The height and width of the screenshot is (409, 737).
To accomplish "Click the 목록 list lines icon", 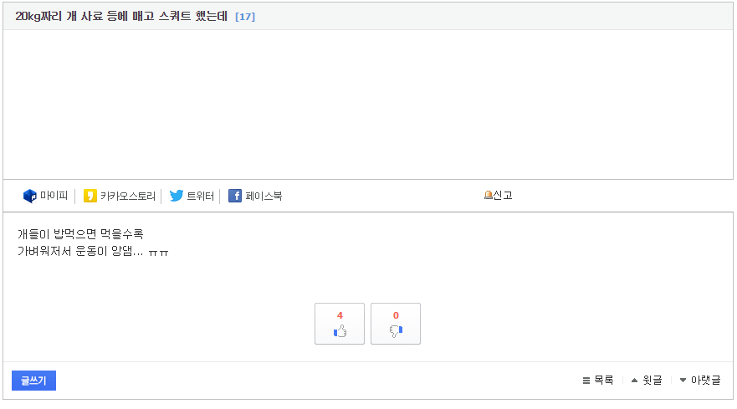I will (x=586, y=381).
